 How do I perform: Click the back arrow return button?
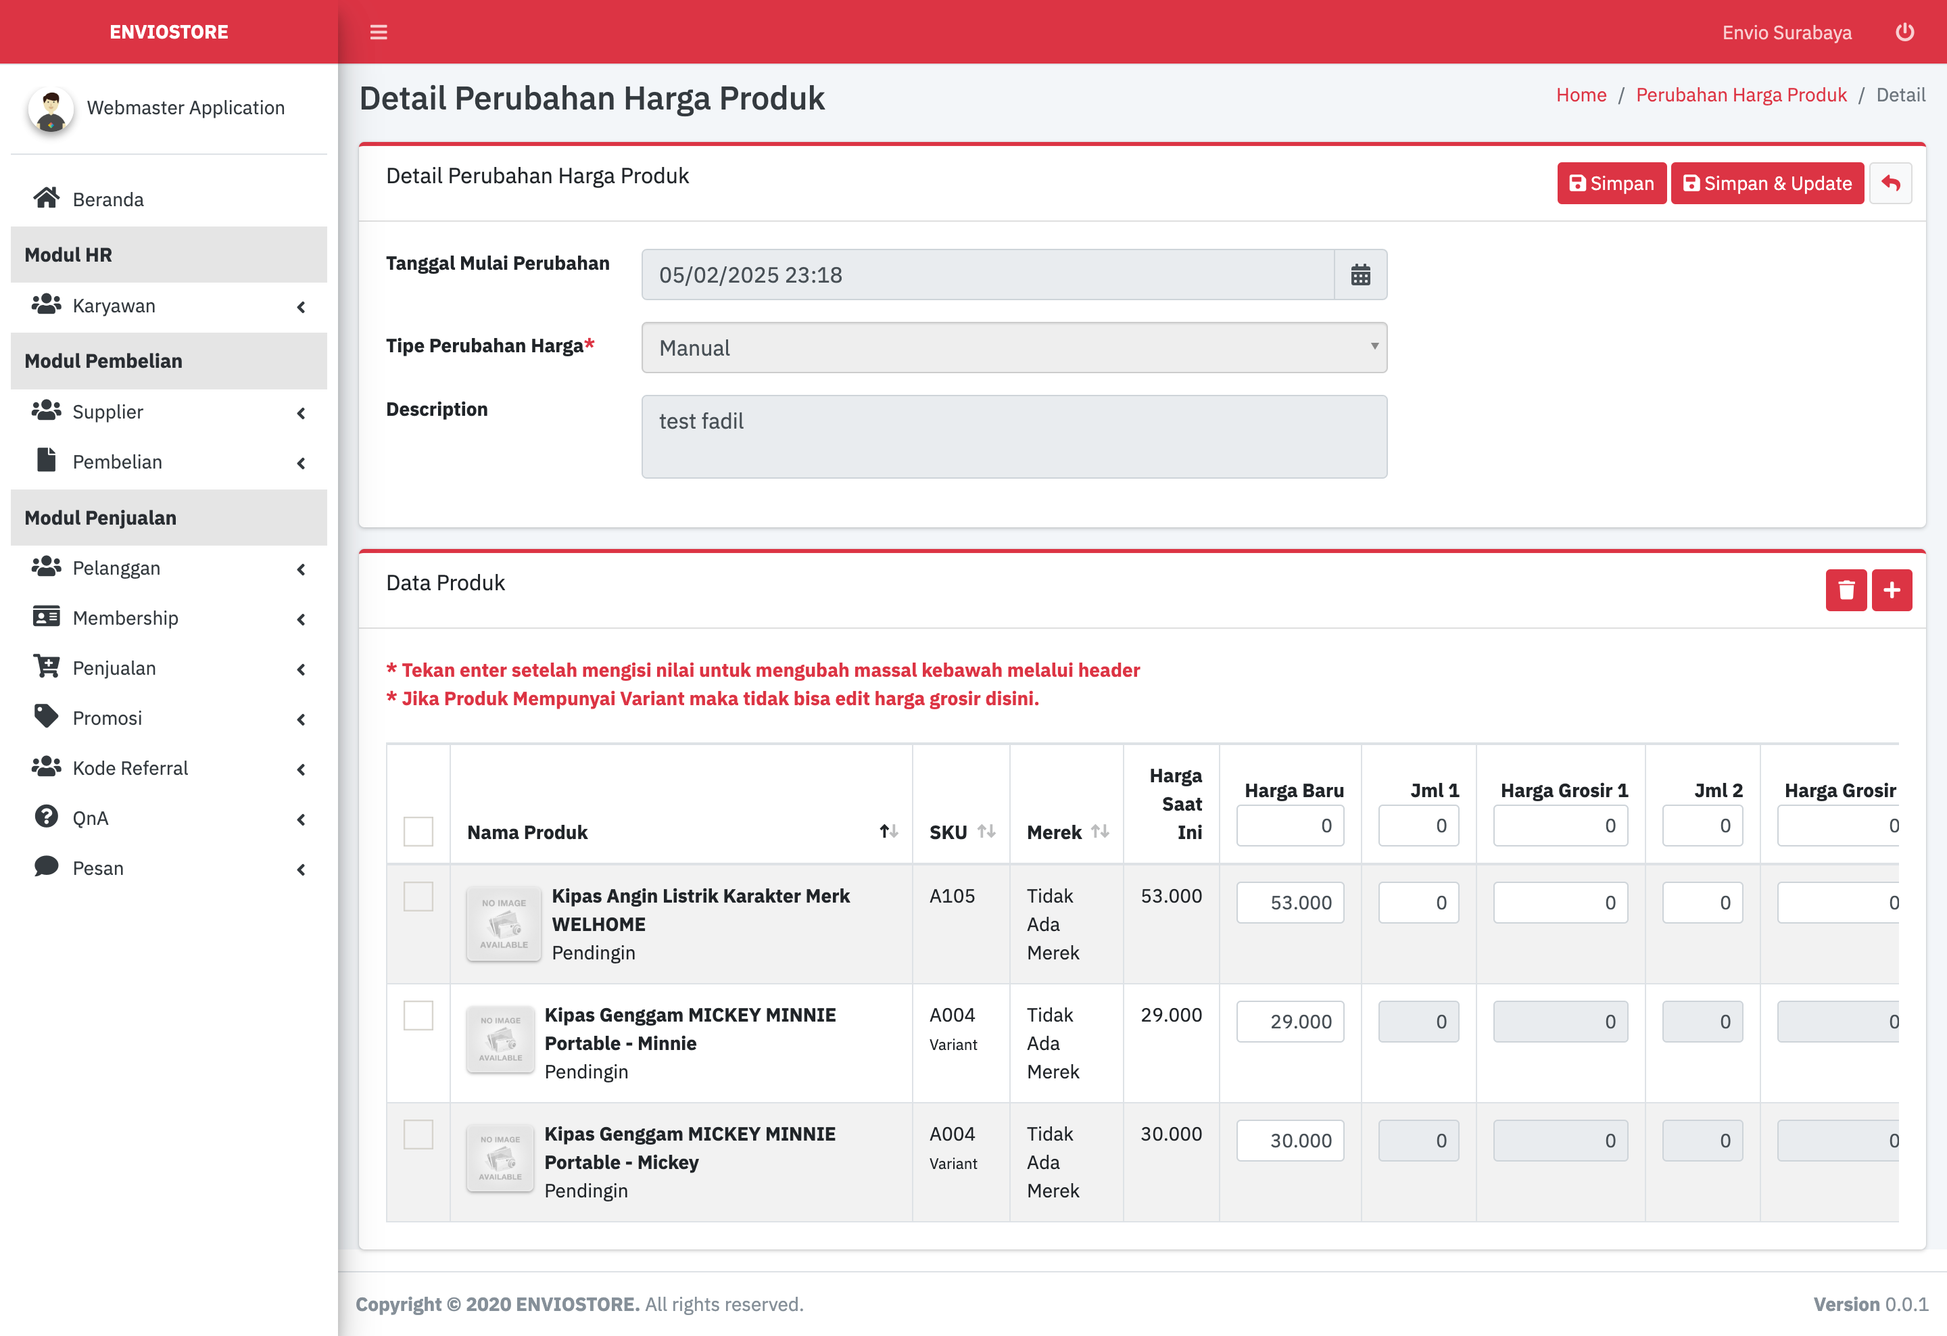(x=1891, y=183)
